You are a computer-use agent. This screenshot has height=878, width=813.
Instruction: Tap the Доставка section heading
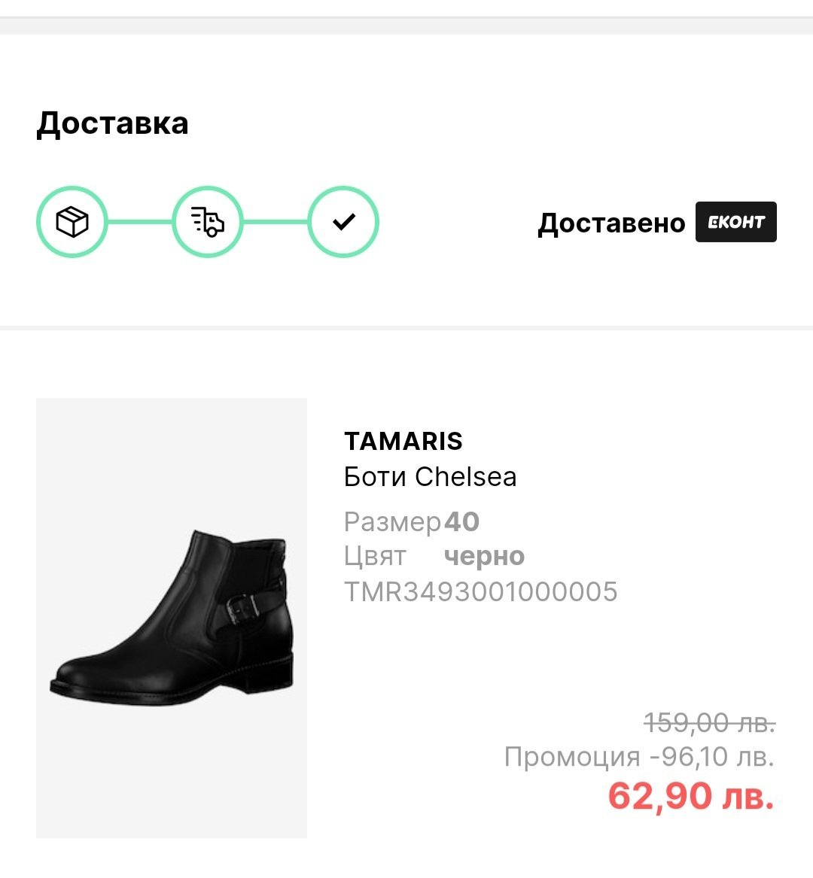pos(112,123)
